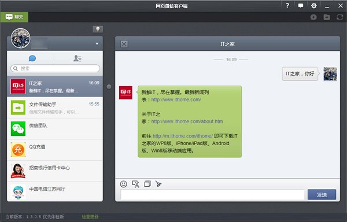Click the refresh icon at top right
This screenshot has height=222, width=347.
click(x=339, y=17)
